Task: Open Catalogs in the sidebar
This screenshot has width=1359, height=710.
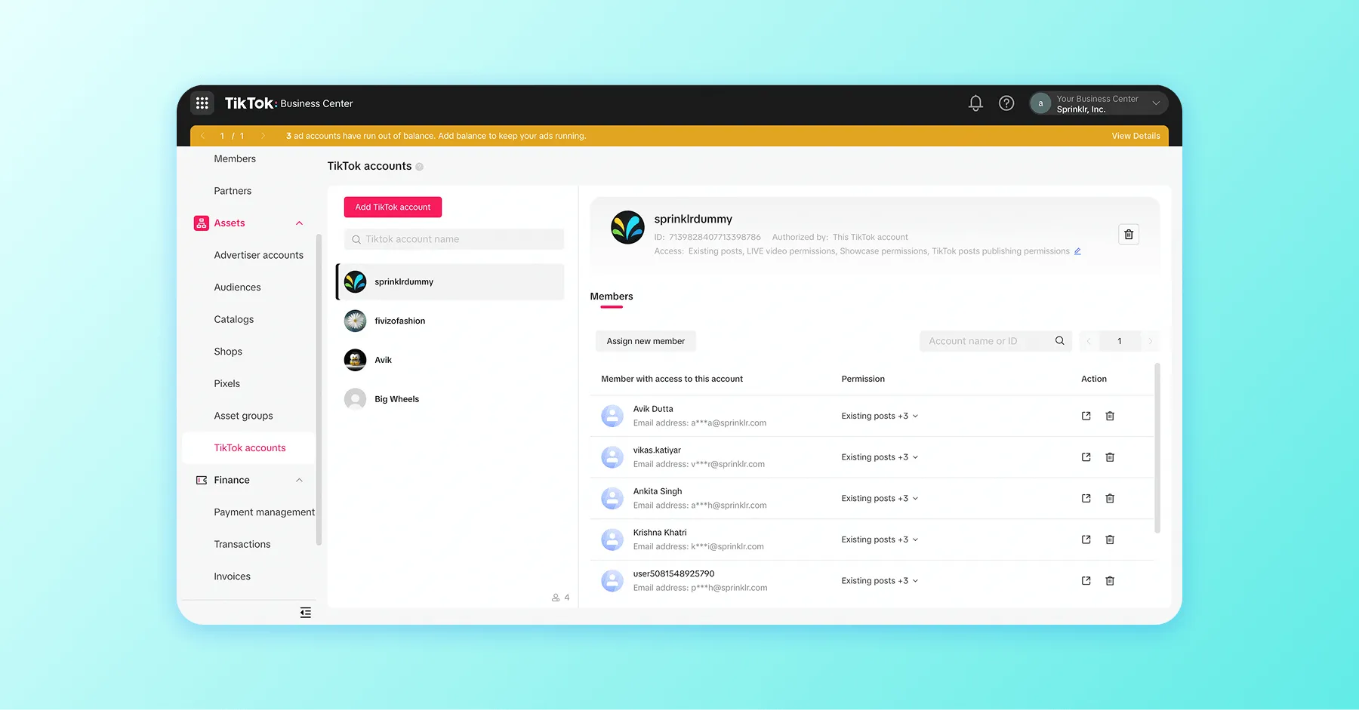Action: point(234,319)
